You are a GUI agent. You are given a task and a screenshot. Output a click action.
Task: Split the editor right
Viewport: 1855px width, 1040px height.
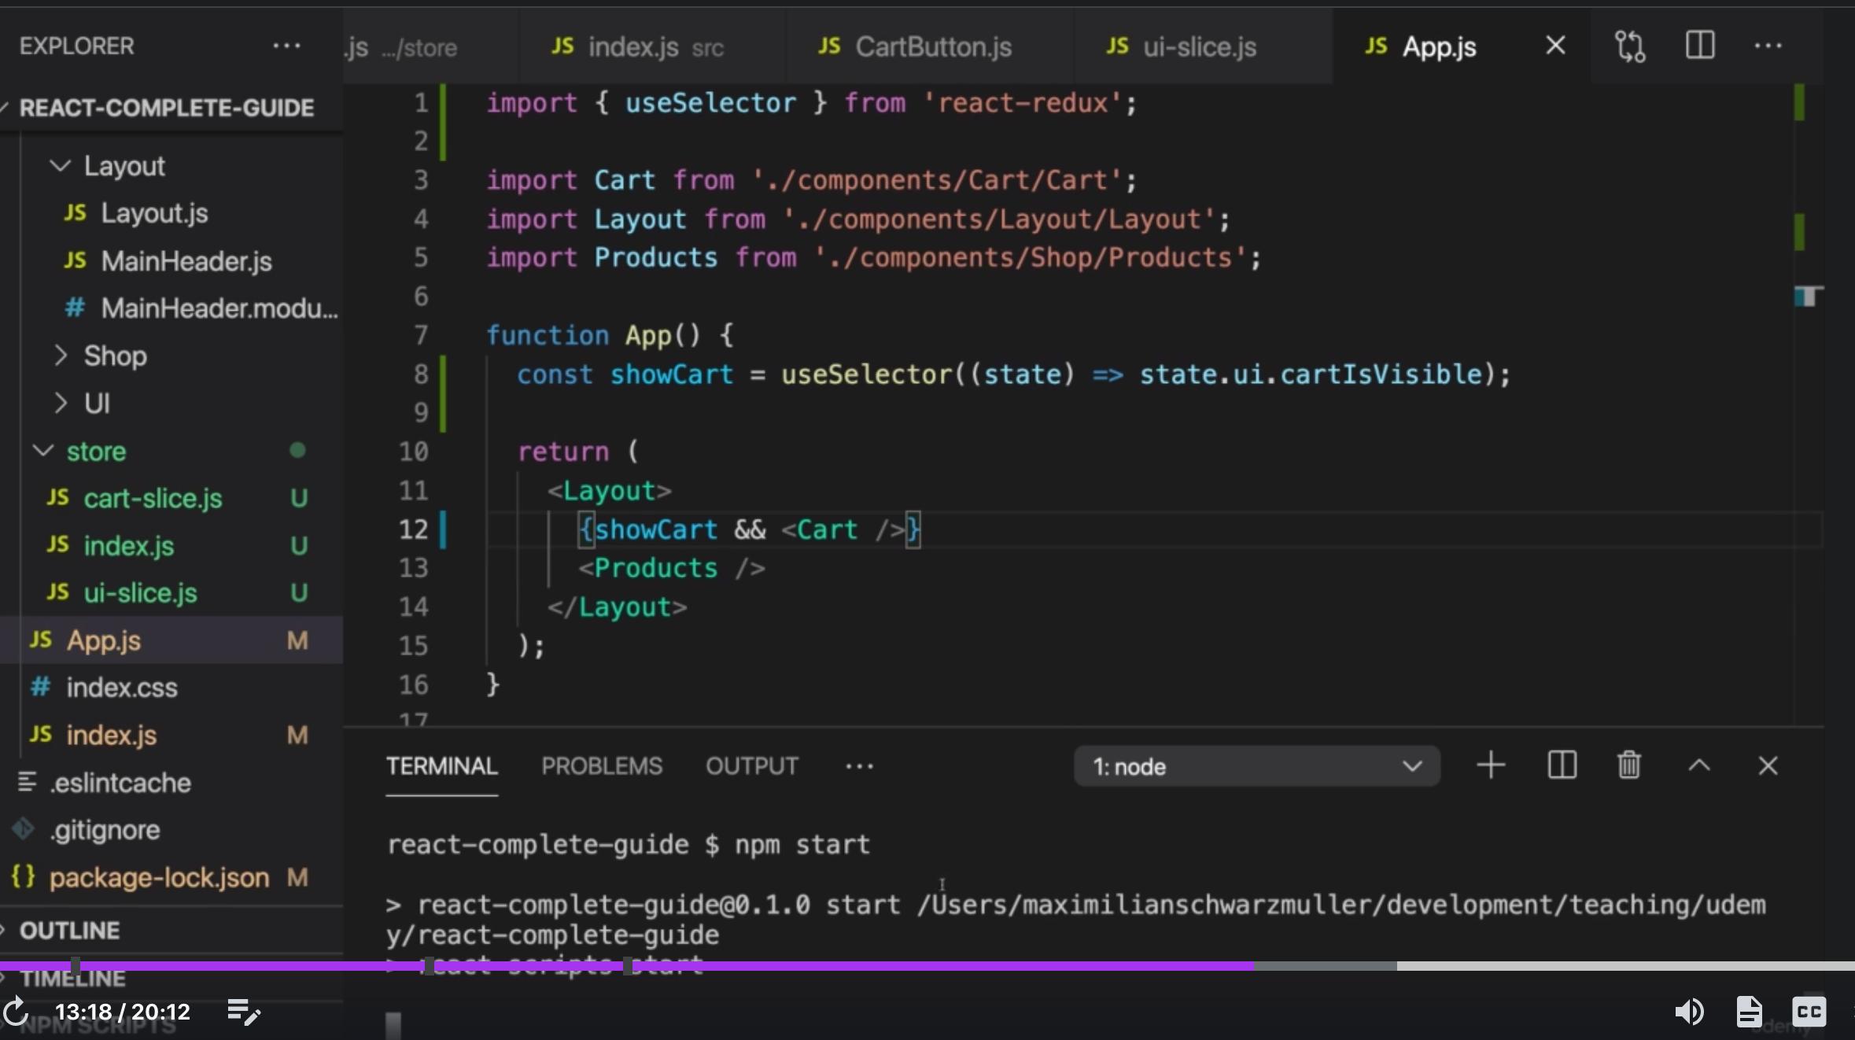coord(1699,46)
